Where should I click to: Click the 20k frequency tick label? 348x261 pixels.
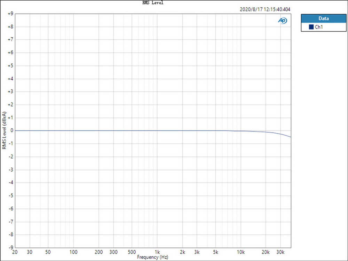(x=266, y=252)
